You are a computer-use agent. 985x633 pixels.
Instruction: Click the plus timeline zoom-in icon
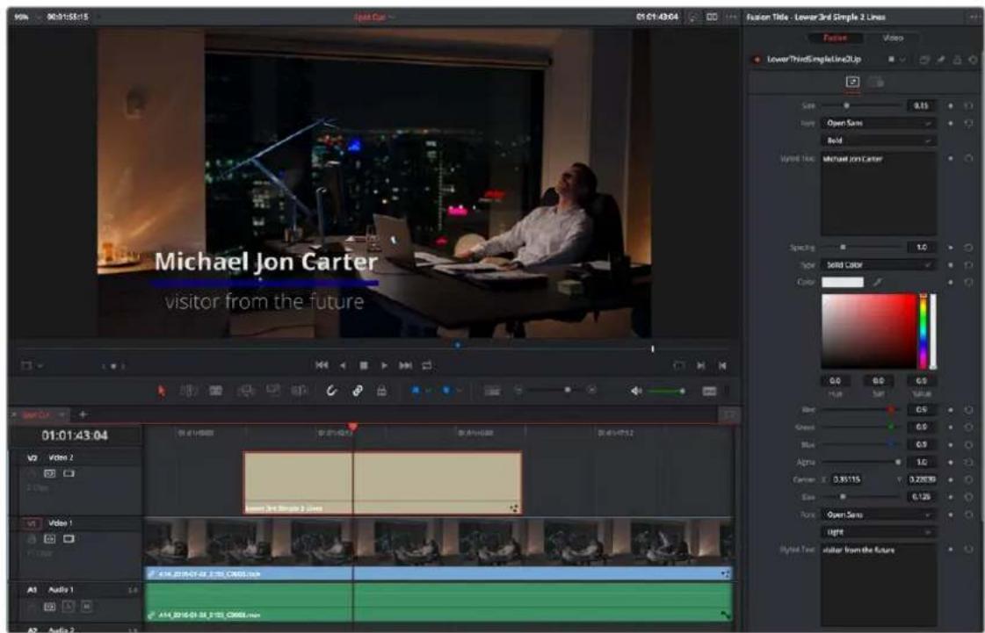coord(591,391)
